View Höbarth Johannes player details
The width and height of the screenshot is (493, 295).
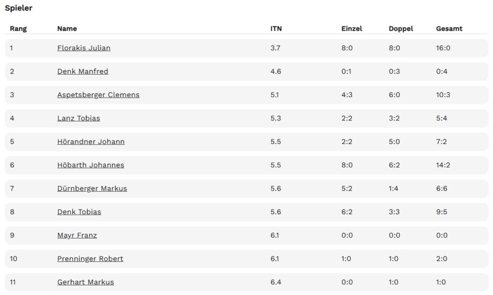[x=91, y=165]
